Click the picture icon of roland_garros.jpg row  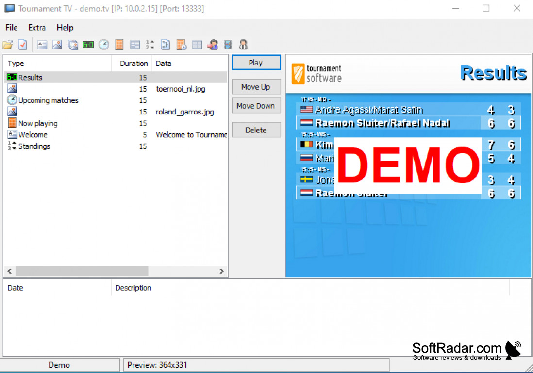(x=12, y=112)
